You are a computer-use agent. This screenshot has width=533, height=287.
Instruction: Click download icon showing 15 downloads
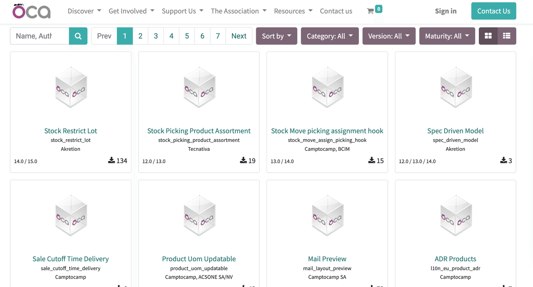(x=372, y=160)
